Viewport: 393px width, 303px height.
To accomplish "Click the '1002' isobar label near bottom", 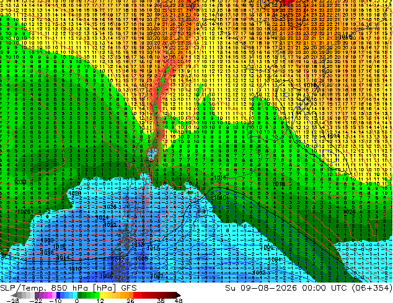I will click(x=157, y=276).
